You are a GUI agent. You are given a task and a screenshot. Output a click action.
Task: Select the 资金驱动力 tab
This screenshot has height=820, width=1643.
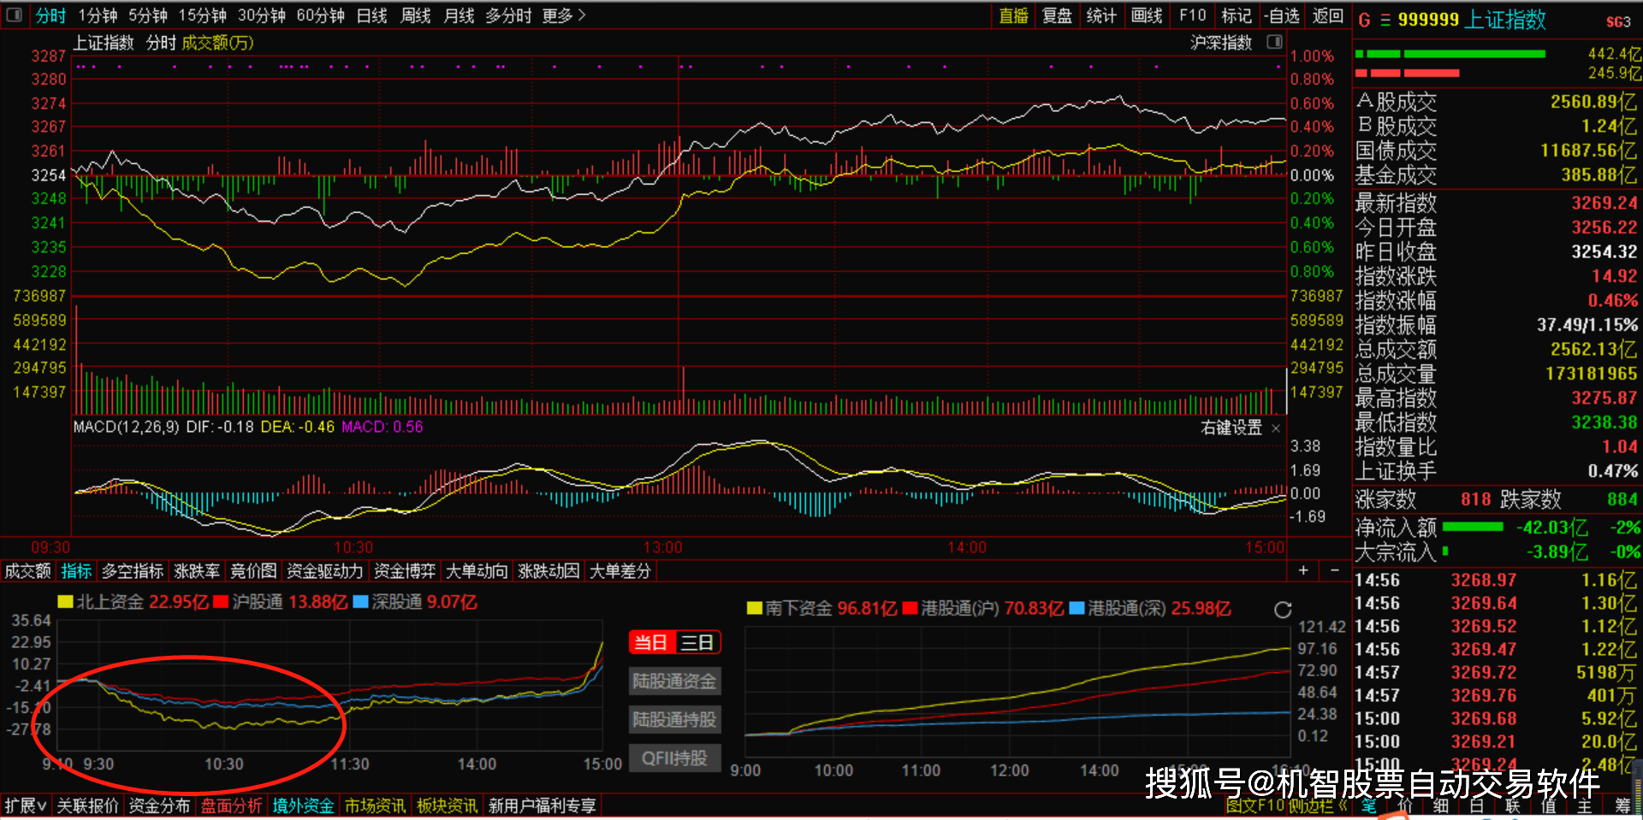325,571
